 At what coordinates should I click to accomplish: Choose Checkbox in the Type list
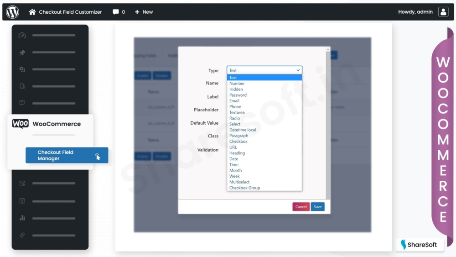click(x=264, y=142)
